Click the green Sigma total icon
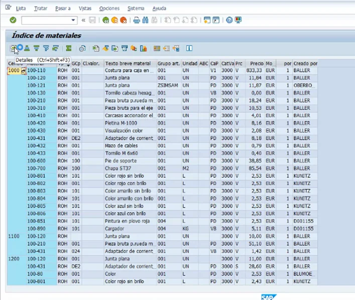The width and height of the screenshot is (355, 300). click(69, 48)
